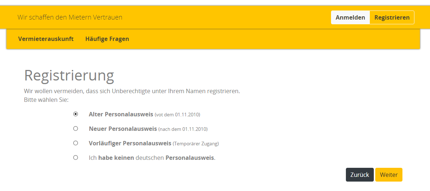The image size is (430, 191).
Task: Click the Registrierung page heading
Action: (69, 75)
